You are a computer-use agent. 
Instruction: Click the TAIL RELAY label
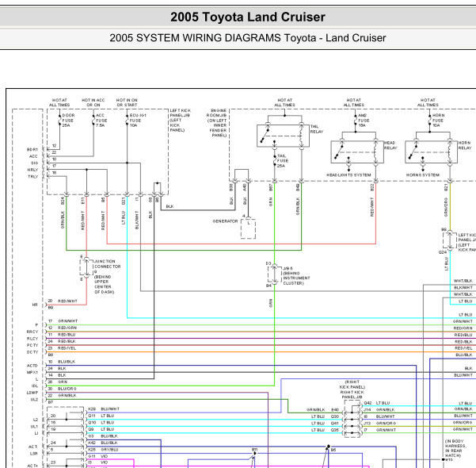coord(317,129)
